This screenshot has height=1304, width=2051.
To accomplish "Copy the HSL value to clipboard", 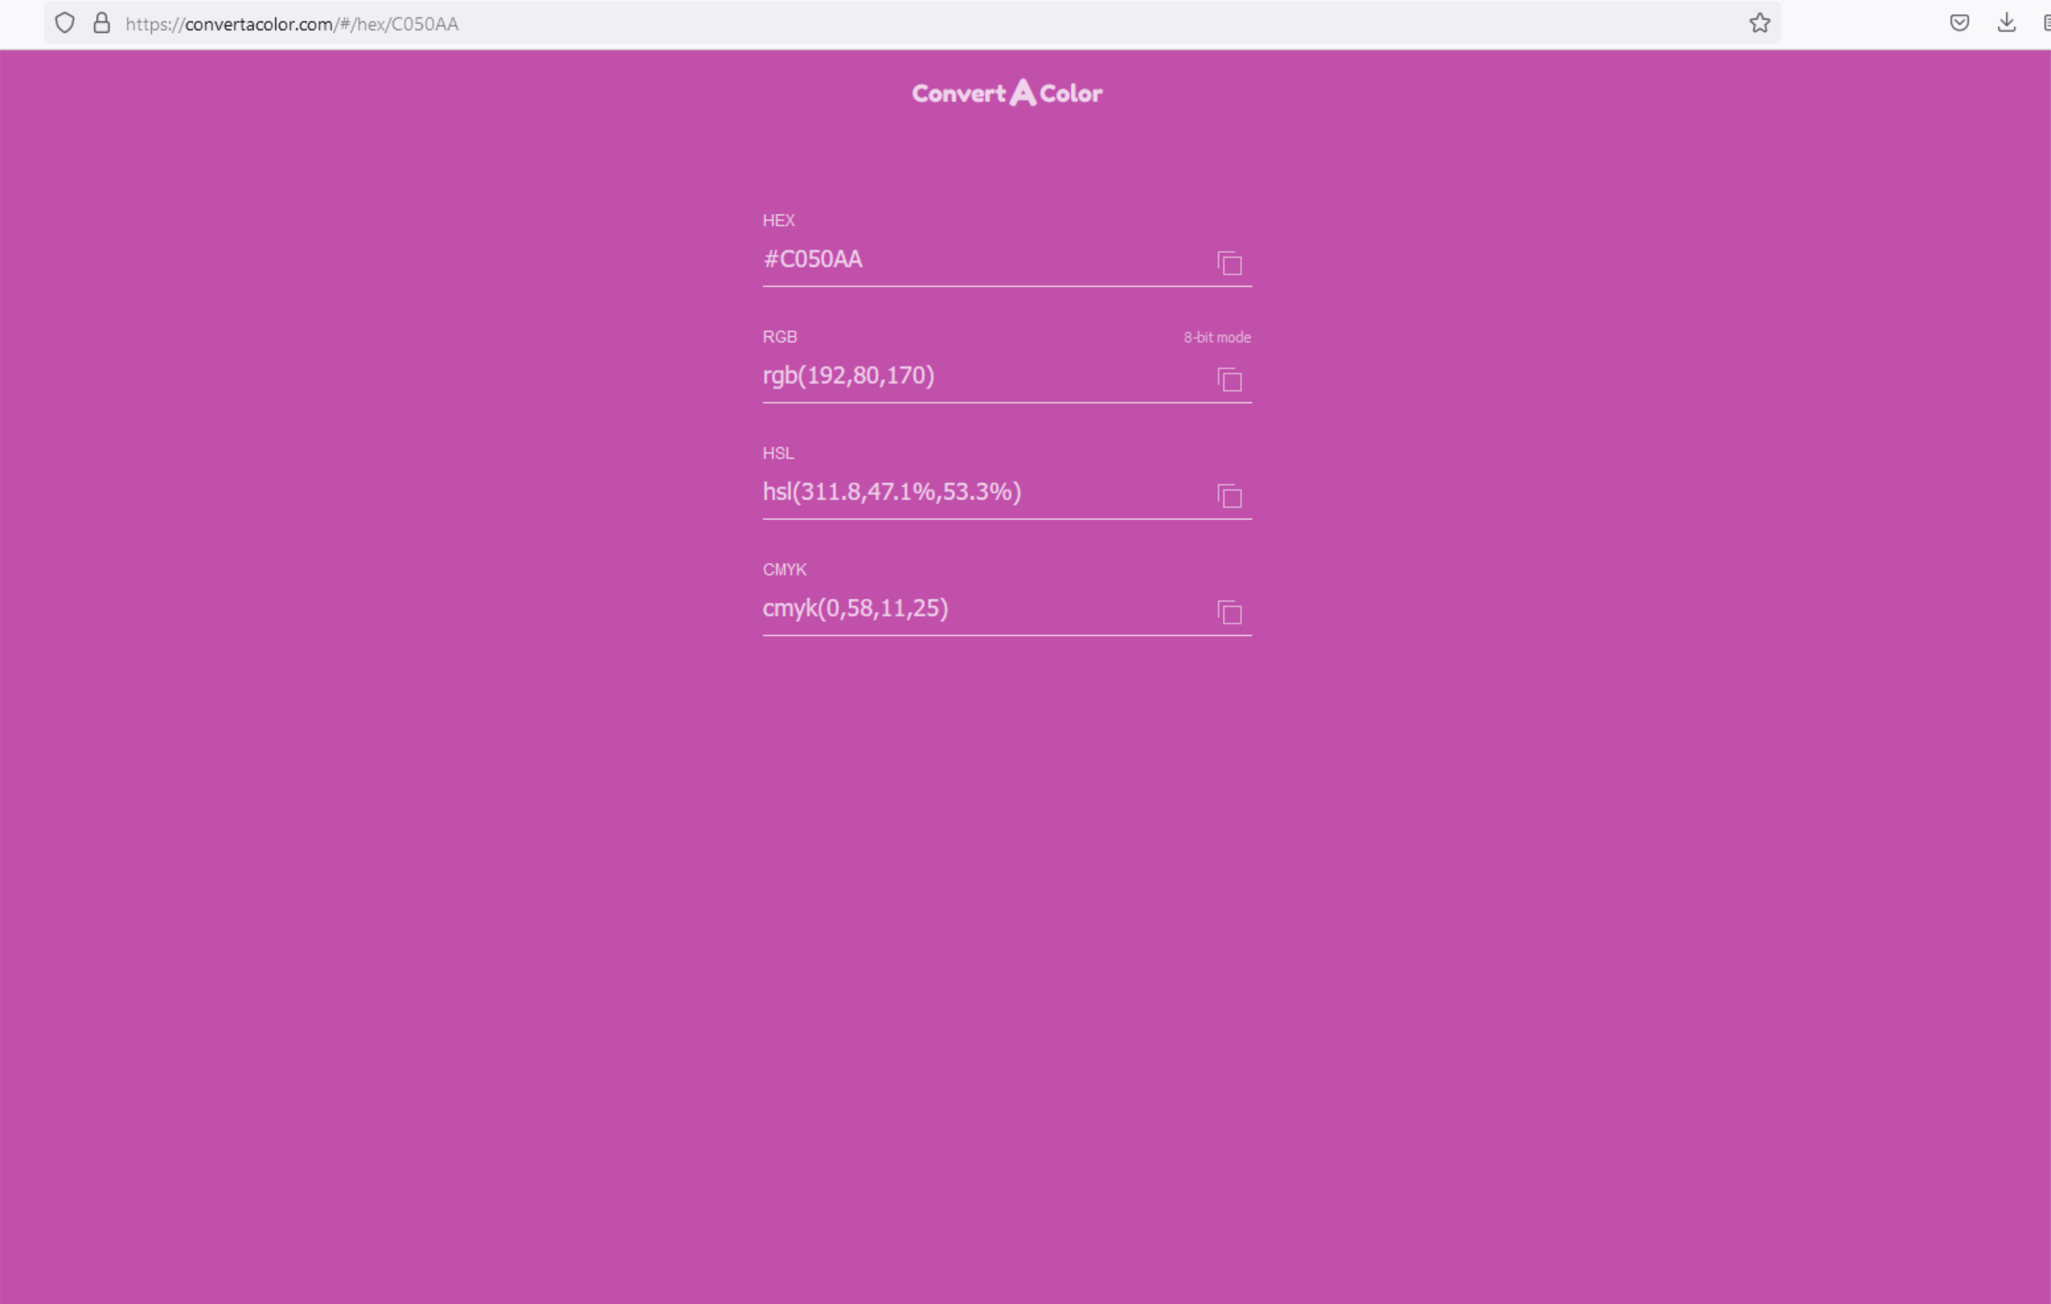I will pyautogui.click(x=1229, y=496).
